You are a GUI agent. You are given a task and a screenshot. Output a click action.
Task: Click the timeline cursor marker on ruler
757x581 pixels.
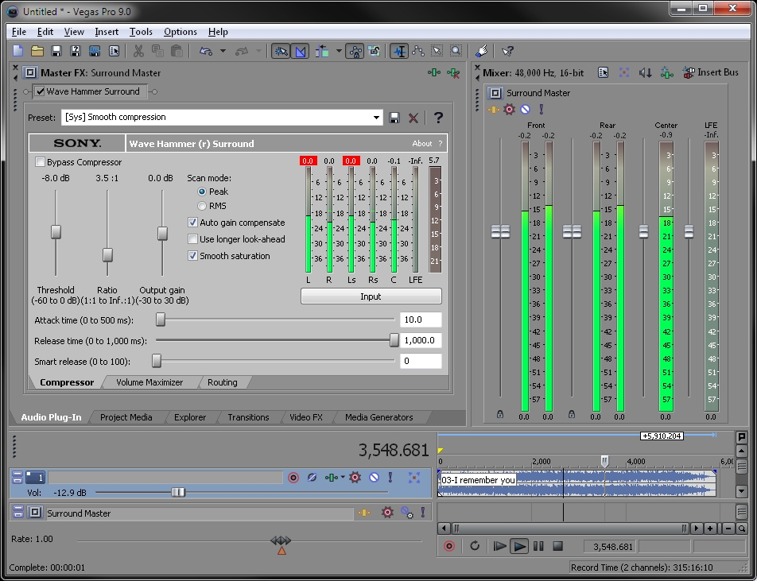pos(605,461)
